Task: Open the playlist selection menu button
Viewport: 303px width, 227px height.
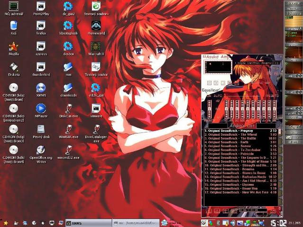Action: (x=226, y=211)
